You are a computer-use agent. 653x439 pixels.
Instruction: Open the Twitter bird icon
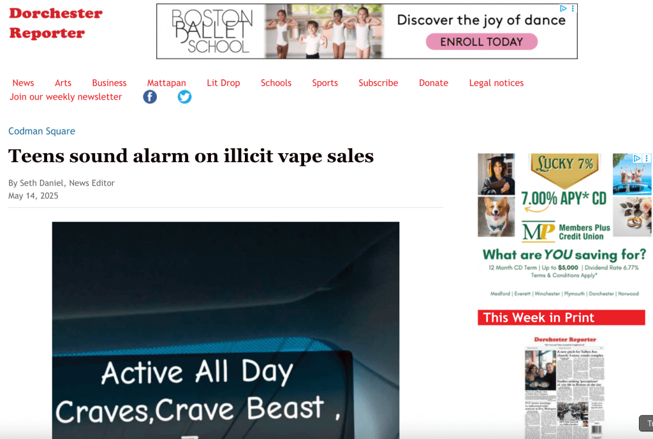[184, 97]
